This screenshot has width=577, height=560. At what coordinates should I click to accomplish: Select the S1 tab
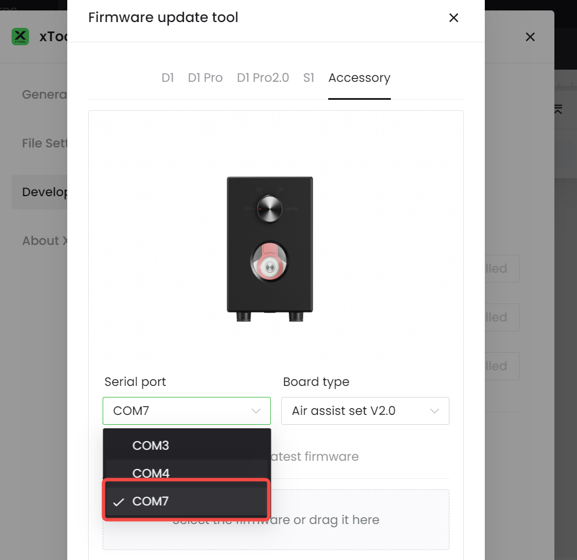(309, 78)
